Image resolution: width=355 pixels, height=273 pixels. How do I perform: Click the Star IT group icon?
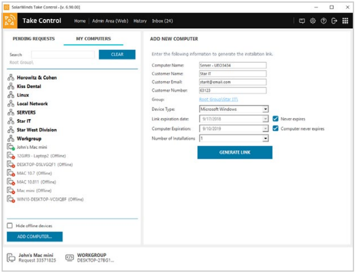coord(10,121)
